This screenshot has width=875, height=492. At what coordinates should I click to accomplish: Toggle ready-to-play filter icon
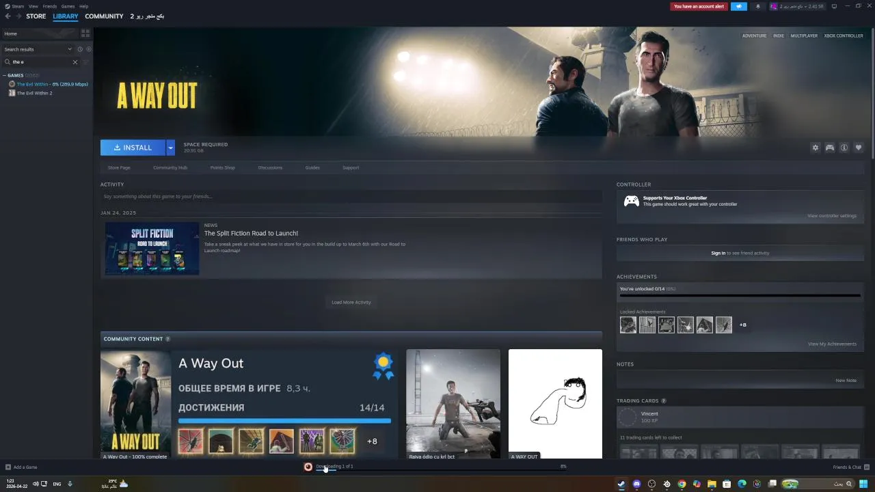(x=89, y=49)
